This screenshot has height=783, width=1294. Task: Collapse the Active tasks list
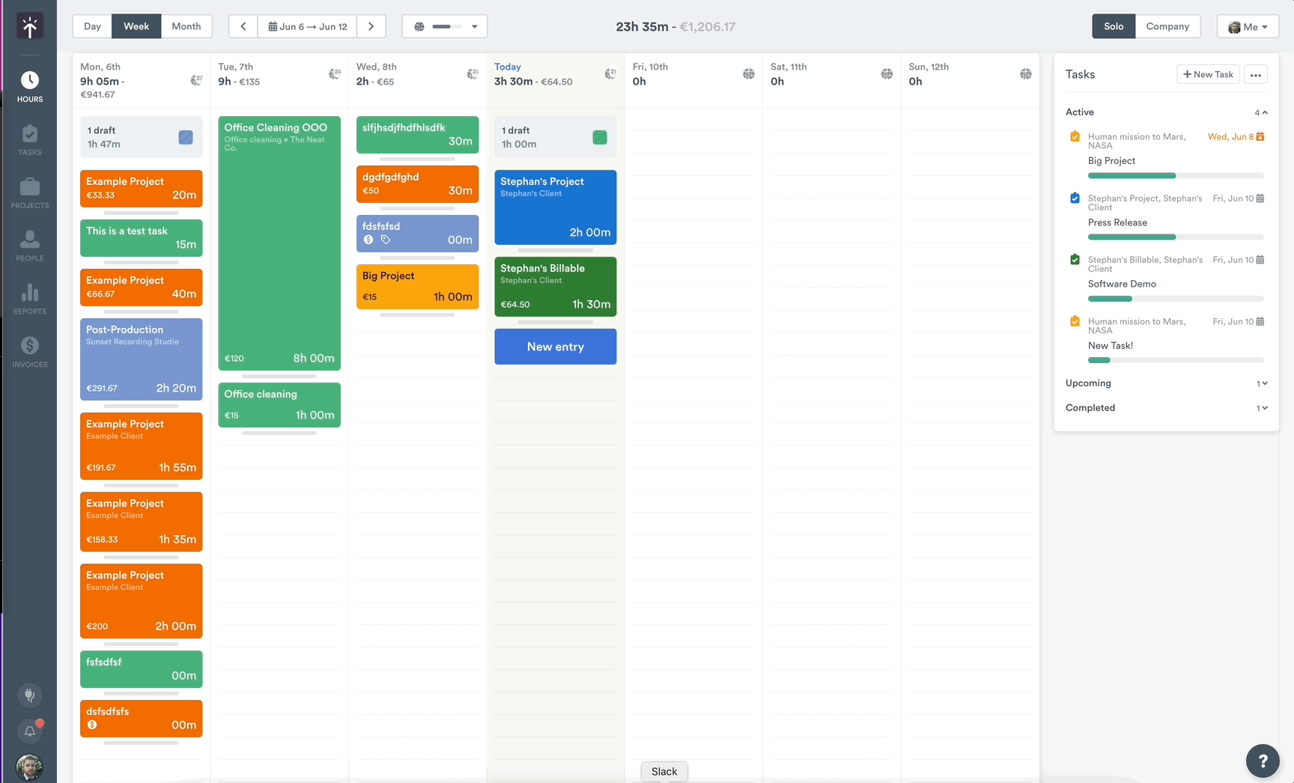(1264, 112)
